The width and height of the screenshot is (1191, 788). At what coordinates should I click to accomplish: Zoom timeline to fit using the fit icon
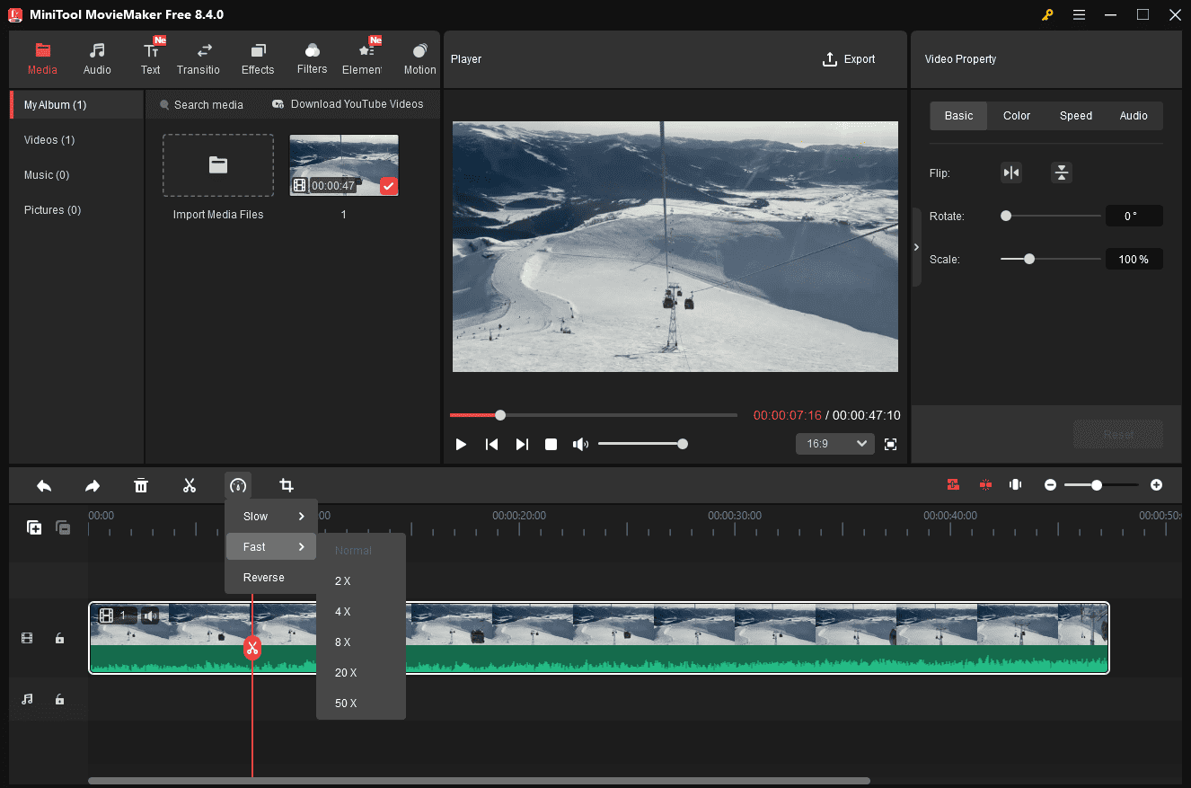pyautogui.click(x=1015, y=484)
